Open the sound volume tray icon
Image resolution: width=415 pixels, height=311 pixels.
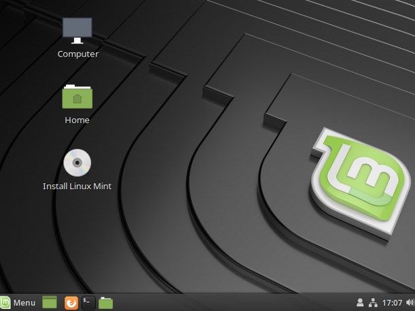pos(410,303)
